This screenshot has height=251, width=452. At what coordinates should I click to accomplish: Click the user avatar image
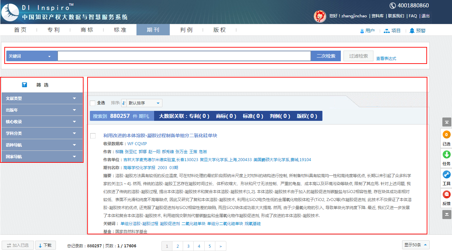(x=320, y=16)
